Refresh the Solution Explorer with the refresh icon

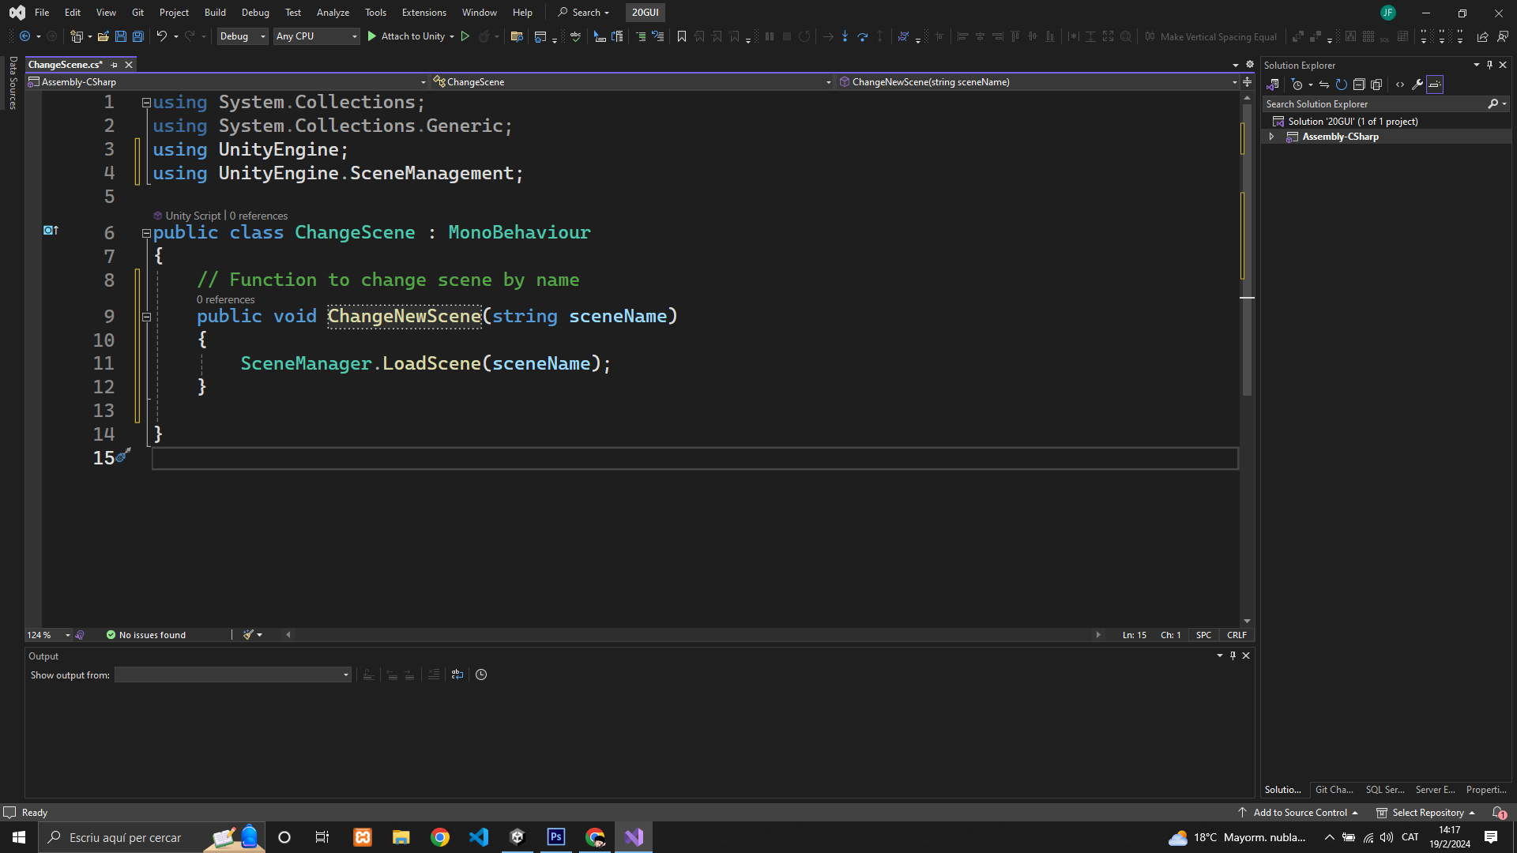(1341, 85)
